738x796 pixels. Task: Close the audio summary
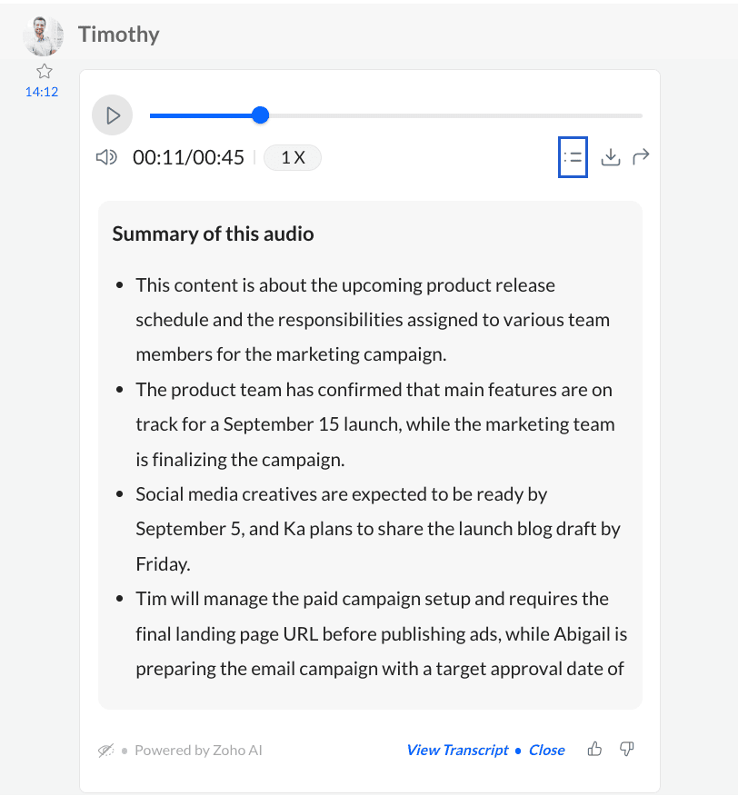point(546,750)
